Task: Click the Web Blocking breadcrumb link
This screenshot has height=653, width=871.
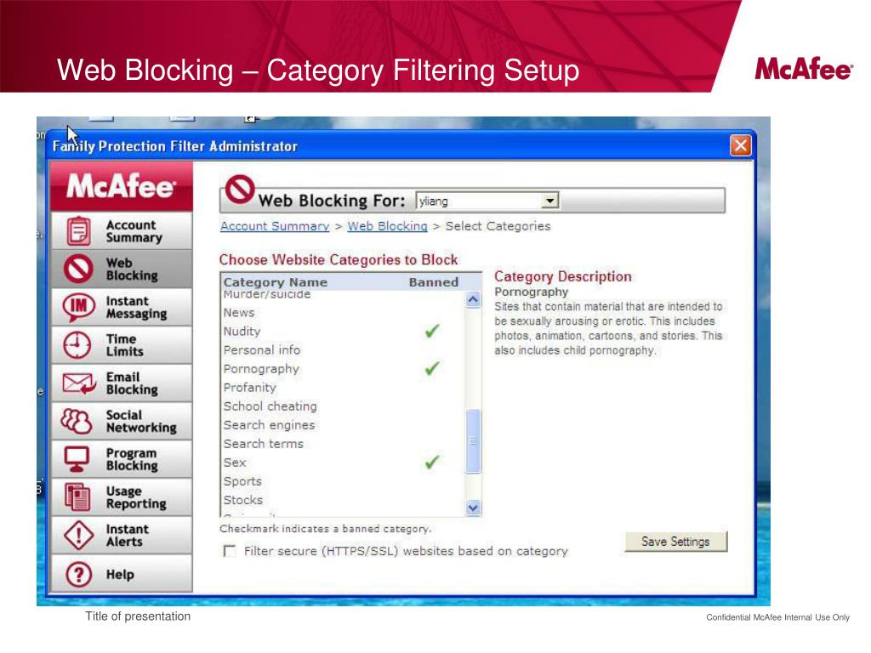Action: pos(387,226)
